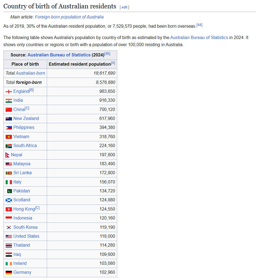Open footnote A beside Estimated resident population

point(113,63)
